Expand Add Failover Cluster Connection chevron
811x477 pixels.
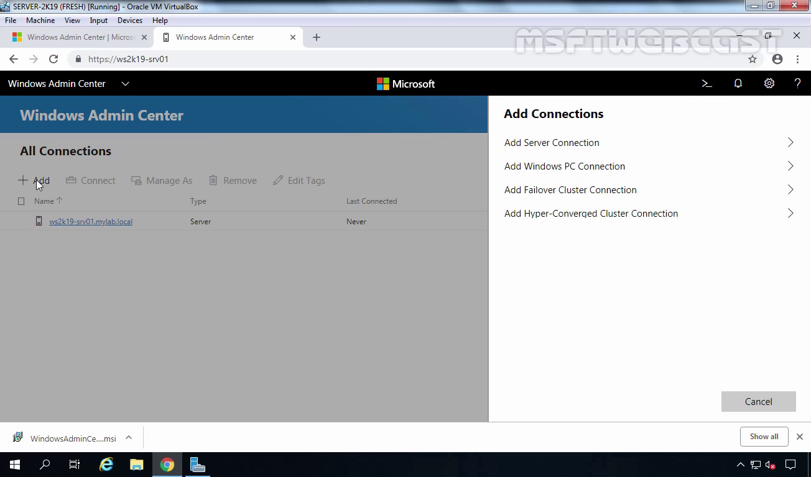click(790, 189)
